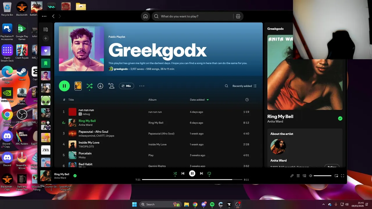Open Liked Songs heart tile in sidebar
Screen dimensions: 372x209
click(x=46, y=51)
